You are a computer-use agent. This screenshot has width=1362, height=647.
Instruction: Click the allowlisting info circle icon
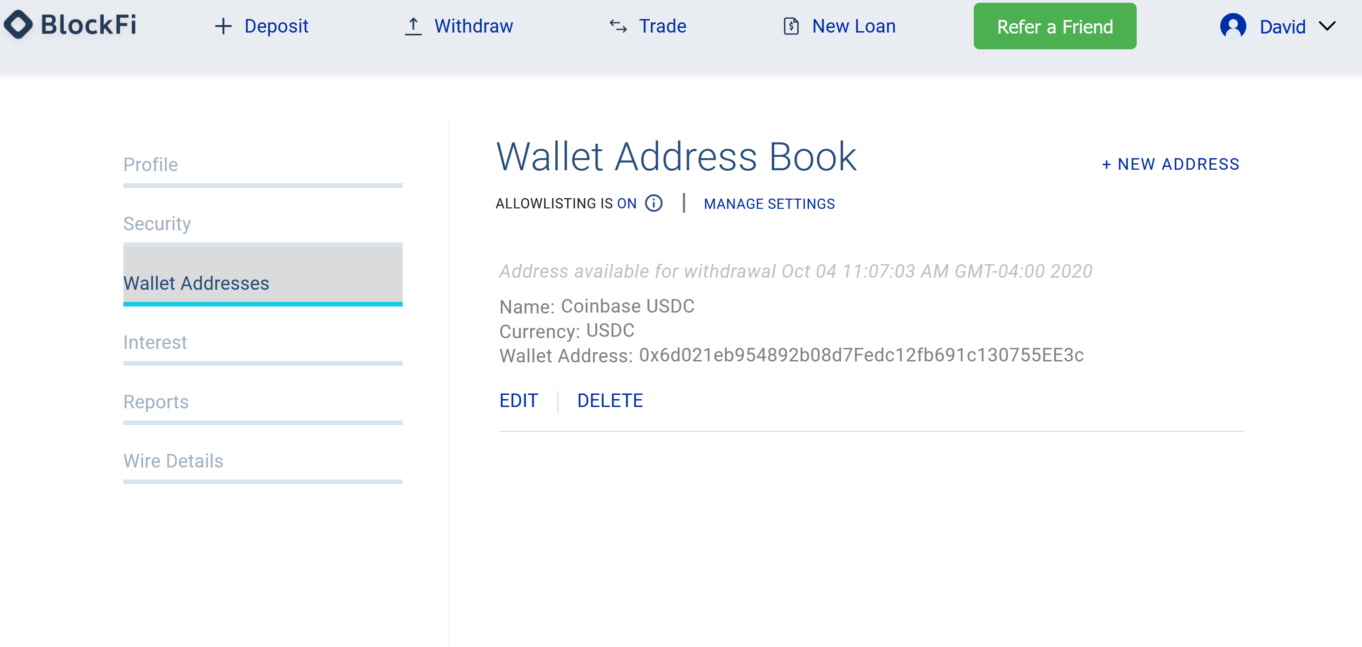[x=655, y=203]
